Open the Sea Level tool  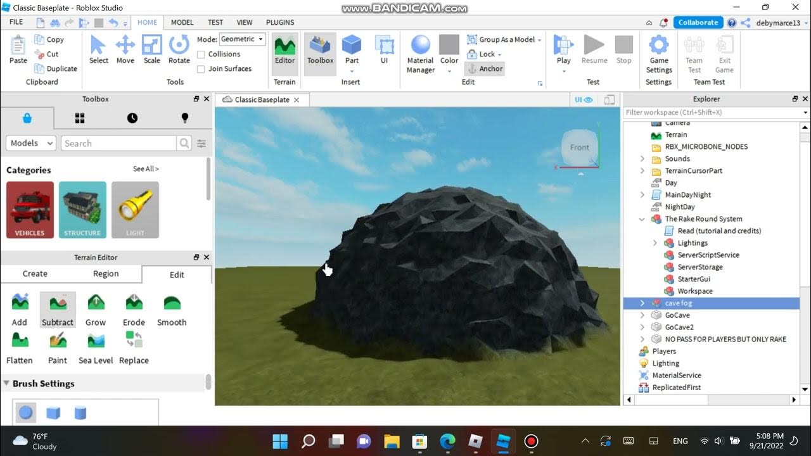point(96,348)
